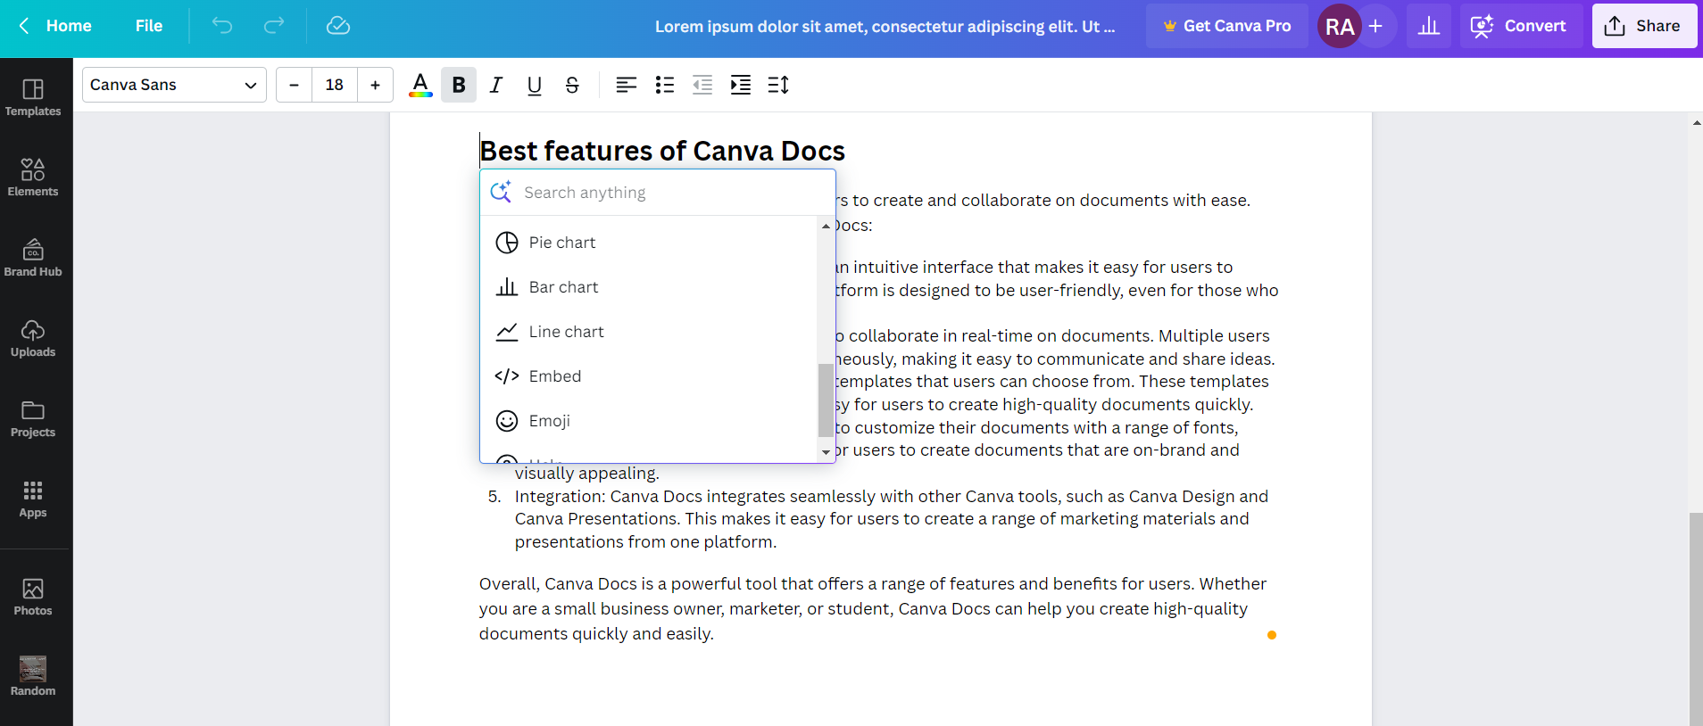1703x726 pixels.
Task: Click the document title in header
Action: pyautogui.click(x=885, y=27)
